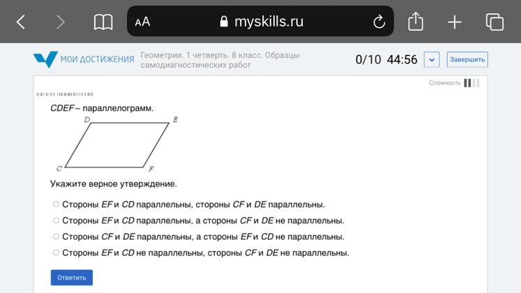Expand the chevron dropdown next to the timer

pos(432,59)
